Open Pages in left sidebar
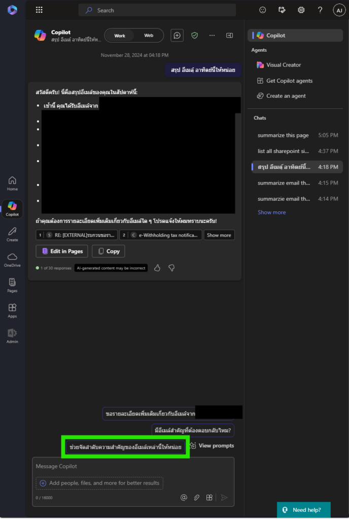 12,285
